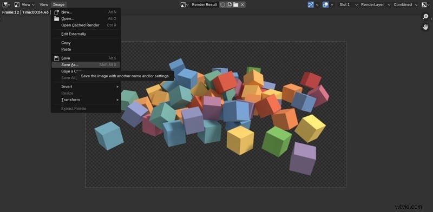Expand the Transform submenu

[x=86, y=100]
